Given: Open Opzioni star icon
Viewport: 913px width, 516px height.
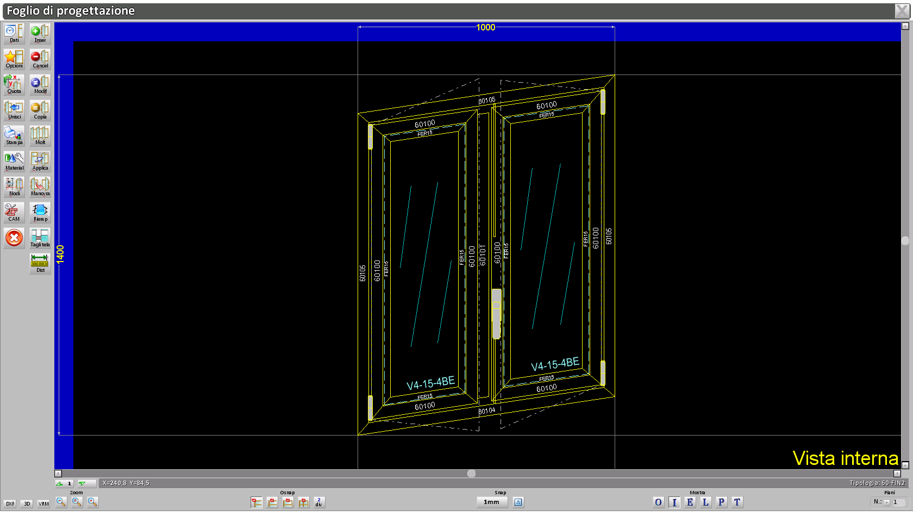Looking at the screenshot, I should (x=14, y=59).
